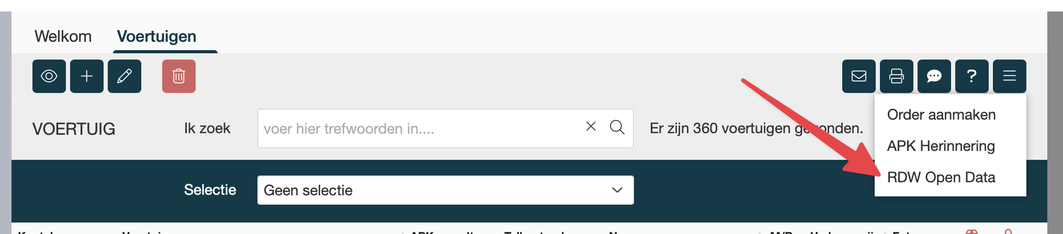Click the printer icon
The image size is (1063, 234).
[x=897, y=76]
